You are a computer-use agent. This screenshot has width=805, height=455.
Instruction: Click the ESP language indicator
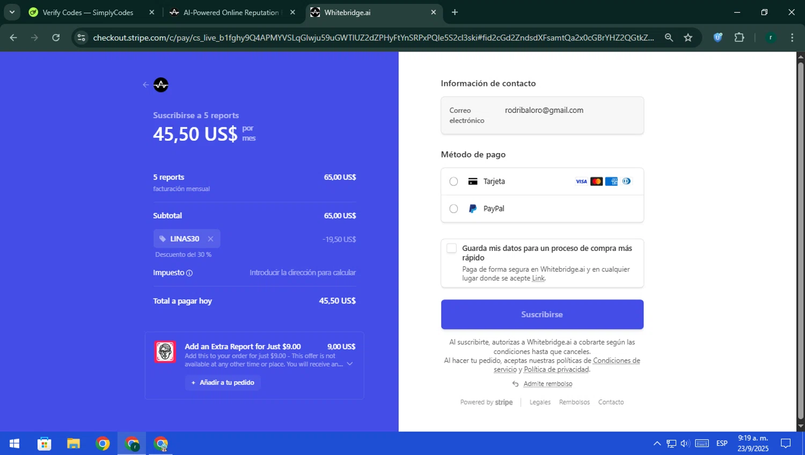(x=722, y=444)
